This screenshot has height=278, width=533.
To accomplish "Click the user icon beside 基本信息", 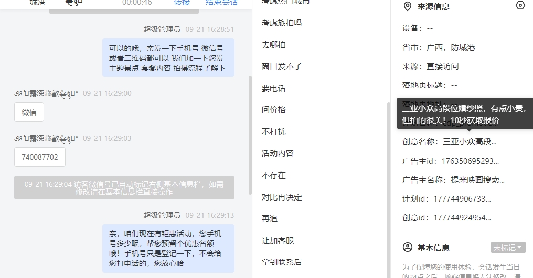I will (x=407, y=248).
